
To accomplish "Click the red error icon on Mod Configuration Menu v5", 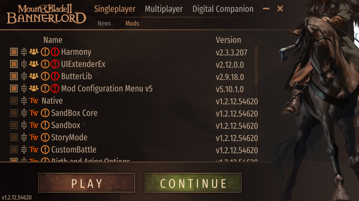I will (x=55, y=88).
